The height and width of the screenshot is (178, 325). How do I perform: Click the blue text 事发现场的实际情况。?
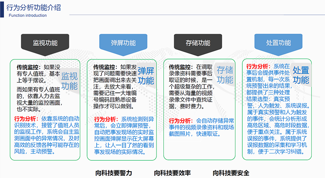[120, 152]
